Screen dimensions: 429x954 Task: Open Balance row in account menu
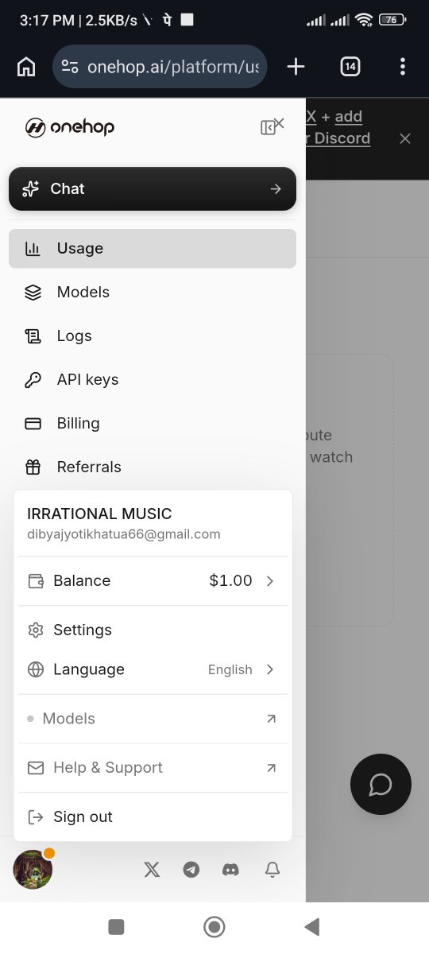(x=153, y=580)
